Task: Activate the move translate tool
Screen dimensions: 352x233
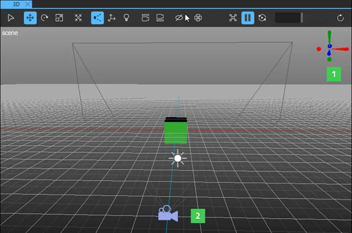Action: point(30,18)
